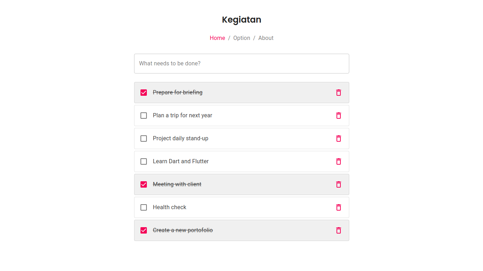
Task: Go to the Home link
Action: (217, 38)
